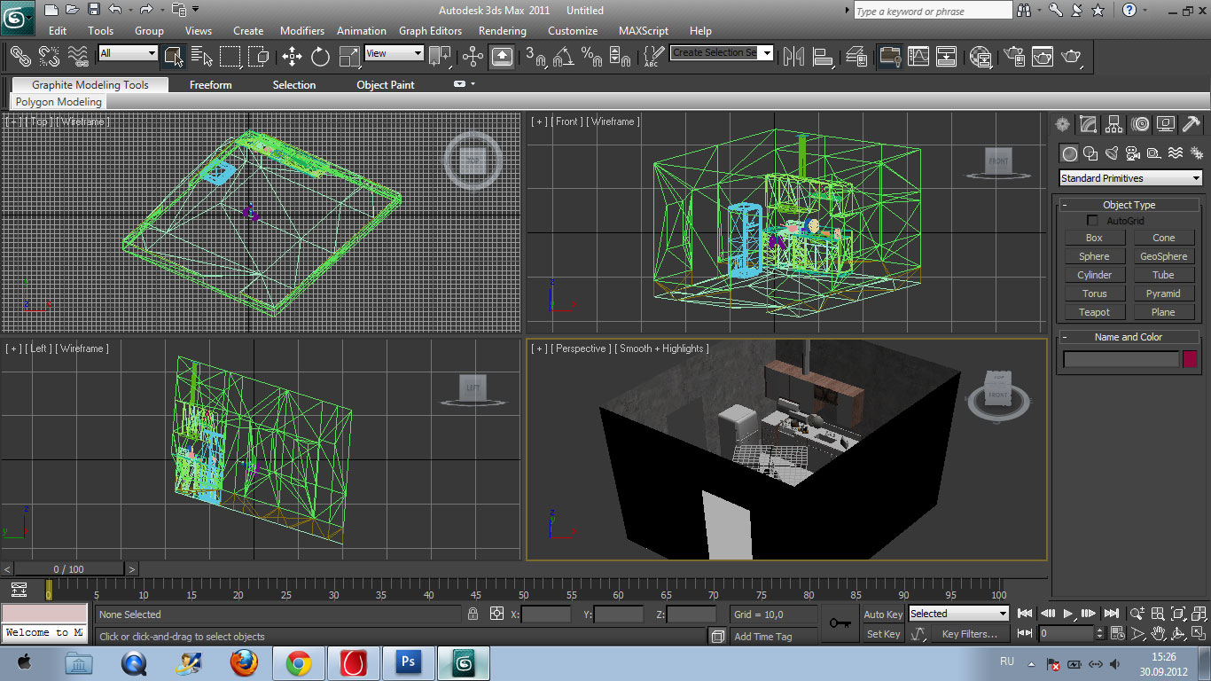1211x681 pixels.
Task: Click the object color swatch
Action: 1189,359
